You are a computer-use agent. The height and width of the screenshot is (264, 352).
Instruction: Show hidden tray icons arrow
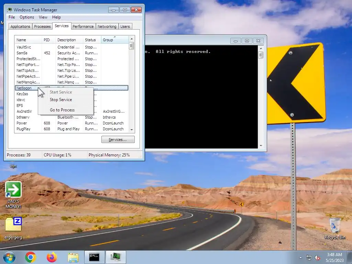tap(300, 258)
